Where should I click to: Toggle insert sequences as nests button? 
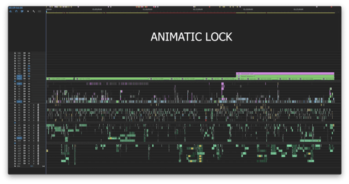pos(10,11)
